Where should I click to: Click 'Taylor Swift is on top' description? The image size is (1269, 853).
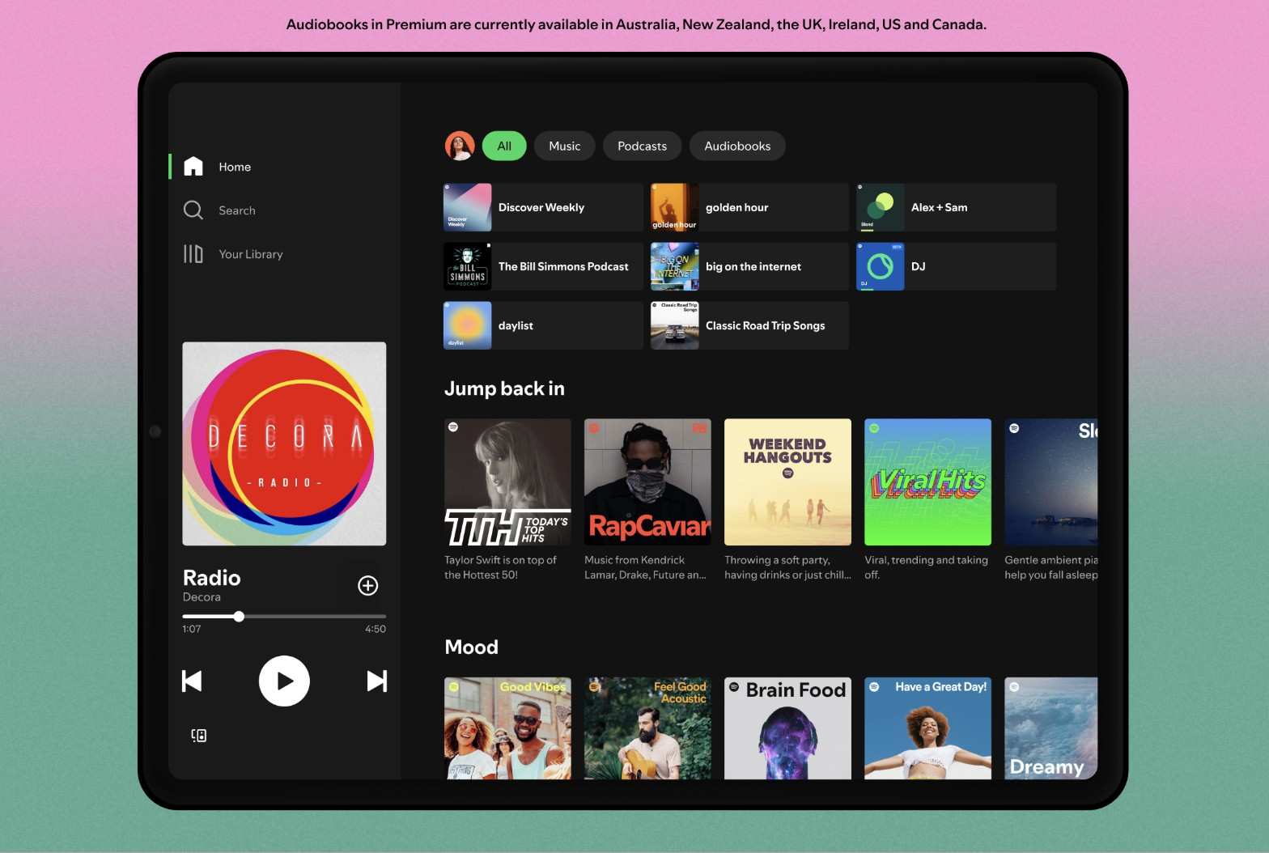[500, 567]
